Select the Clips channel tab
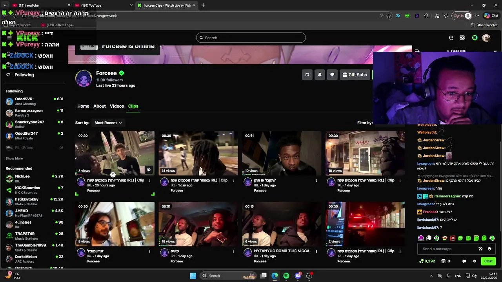This screenshot has height=282, width=502. pyautogui.click(x=133, y=106)
